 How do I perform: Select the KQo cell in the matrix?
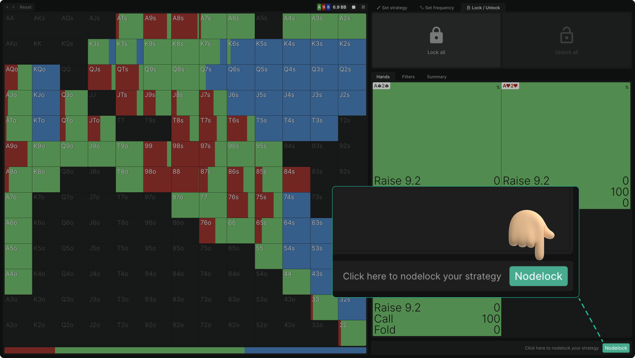coord(46,77)
